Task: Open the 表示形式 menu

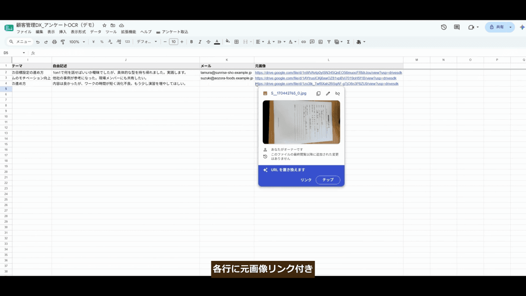Action: coord(78,32)
